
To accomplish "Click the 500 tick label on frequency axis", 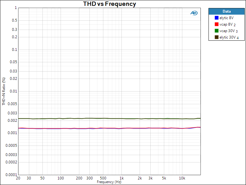I will point(103,178).
